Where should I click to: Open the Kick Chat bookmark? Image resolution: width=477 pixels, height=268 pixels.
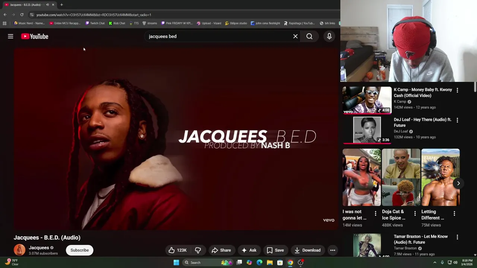point(117,23)
